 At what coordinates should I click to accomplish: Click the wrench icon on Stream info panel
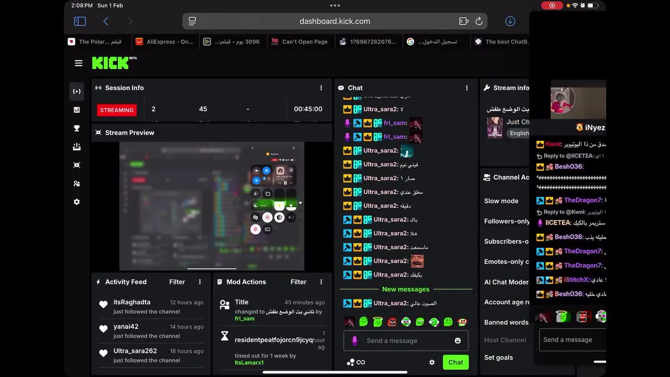point(487,88)
